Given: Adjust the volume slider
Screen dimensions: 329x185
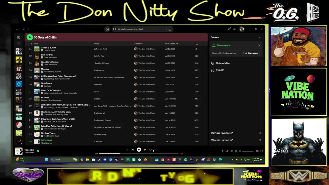Looking at the screenshot, I should [248, 151].
